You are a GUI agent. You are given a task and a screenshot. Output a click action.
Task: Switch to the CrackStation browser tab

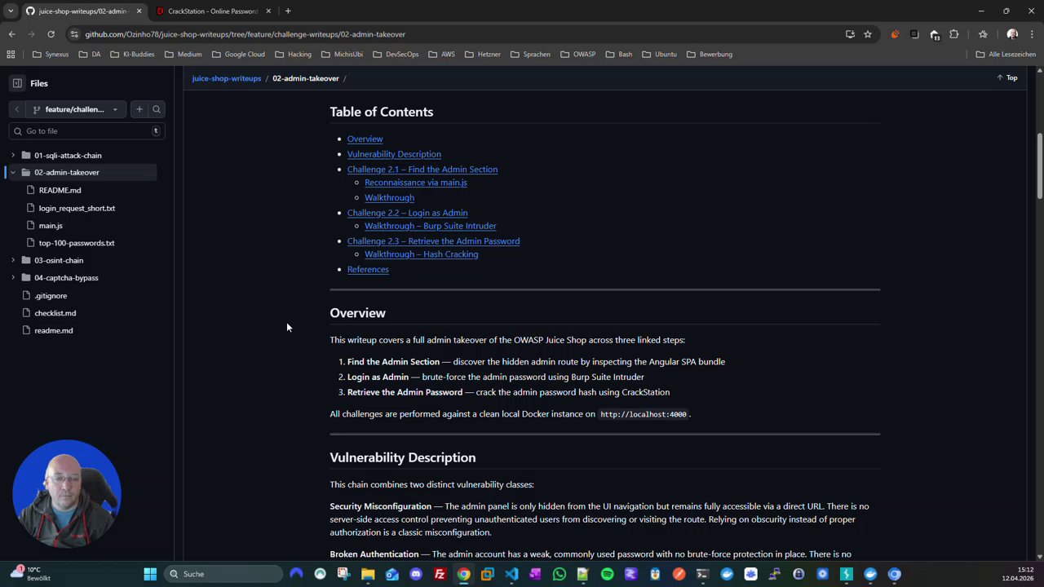point(212,11)
